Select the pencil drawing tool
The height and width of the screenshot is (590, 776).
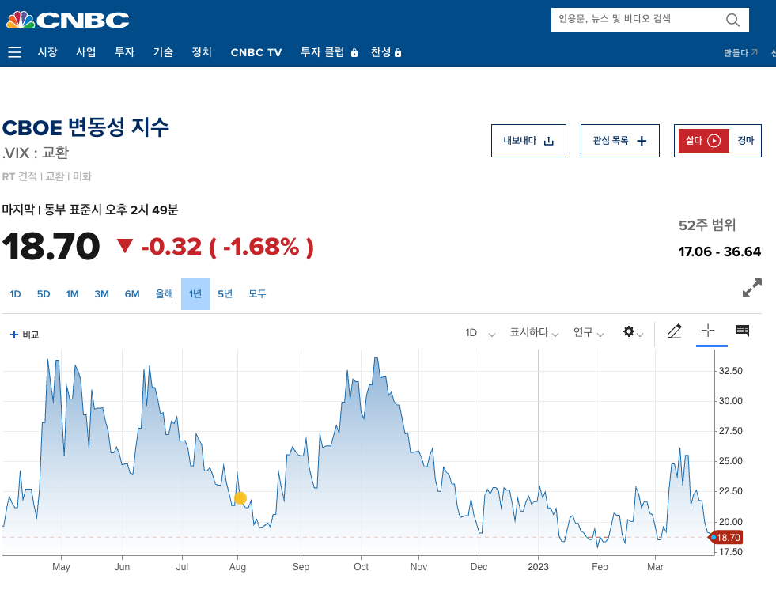click(674, 331)
